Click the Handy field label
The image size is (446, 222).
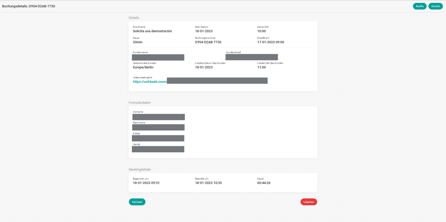tap(137, 144)
